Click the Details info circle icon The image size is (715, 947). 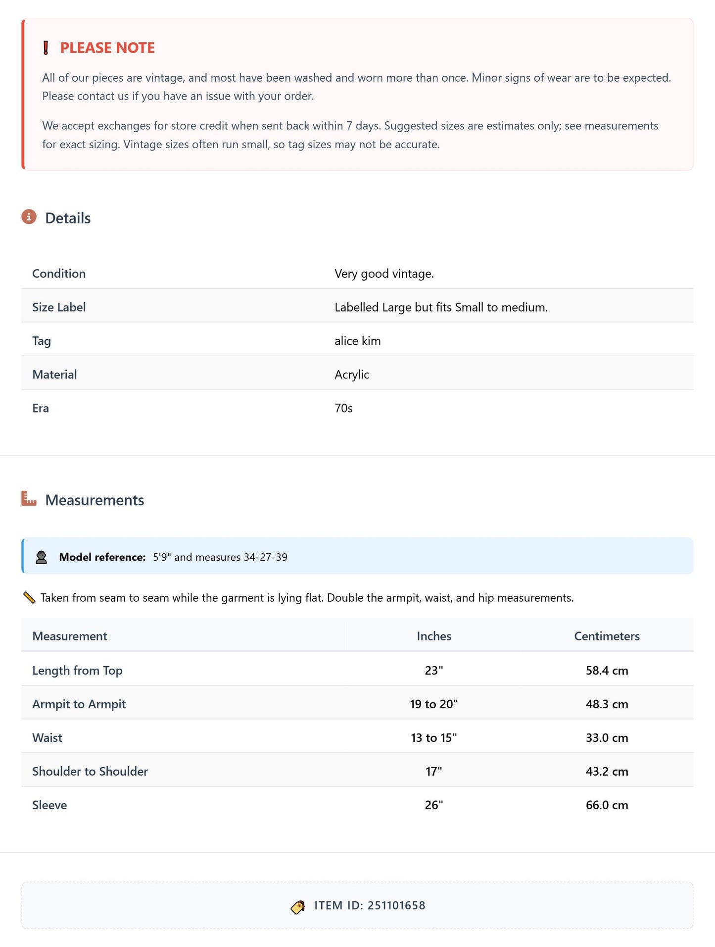(x=29, y=217)
